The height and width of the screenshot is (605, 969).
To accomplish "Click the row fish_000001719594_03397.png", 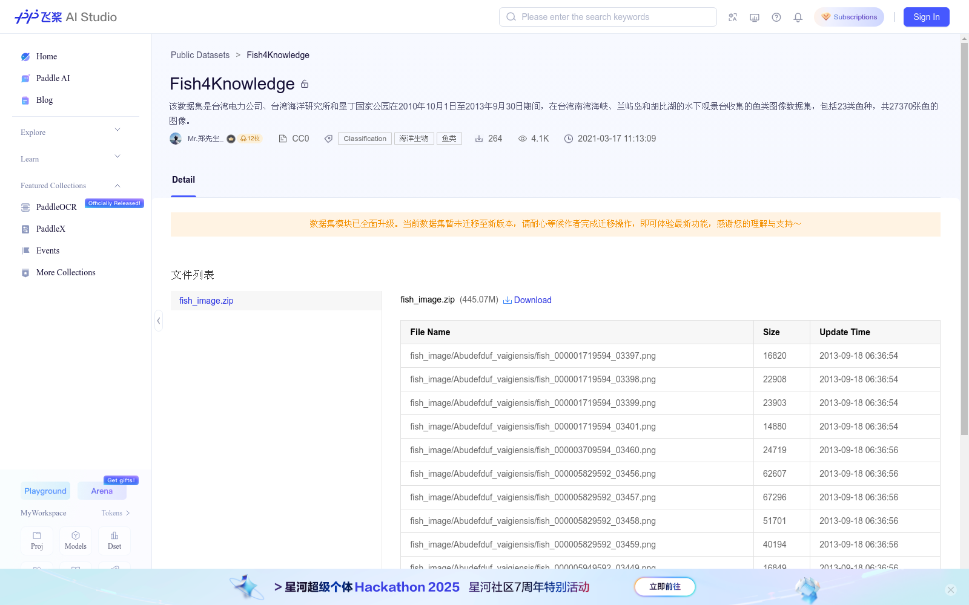I will tap(670, 356).
